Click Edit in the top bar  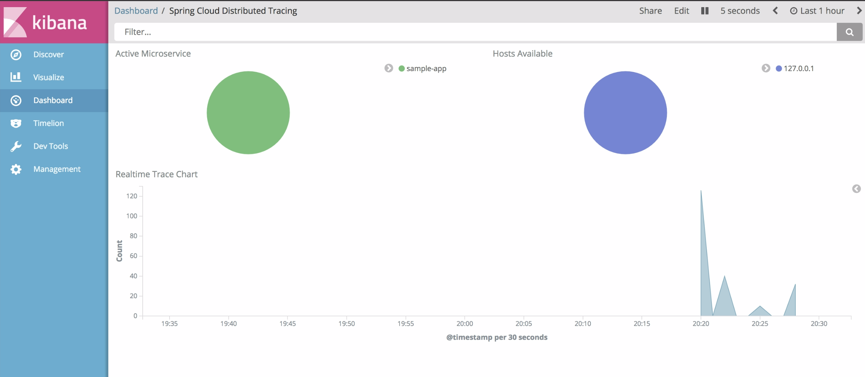click(681, 11)
